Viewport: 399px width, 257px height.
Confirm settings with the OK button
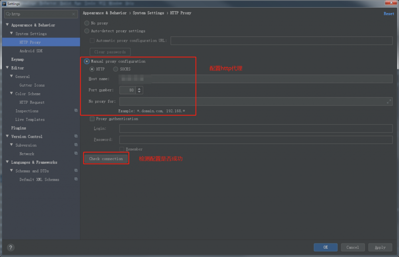(326, 247)
